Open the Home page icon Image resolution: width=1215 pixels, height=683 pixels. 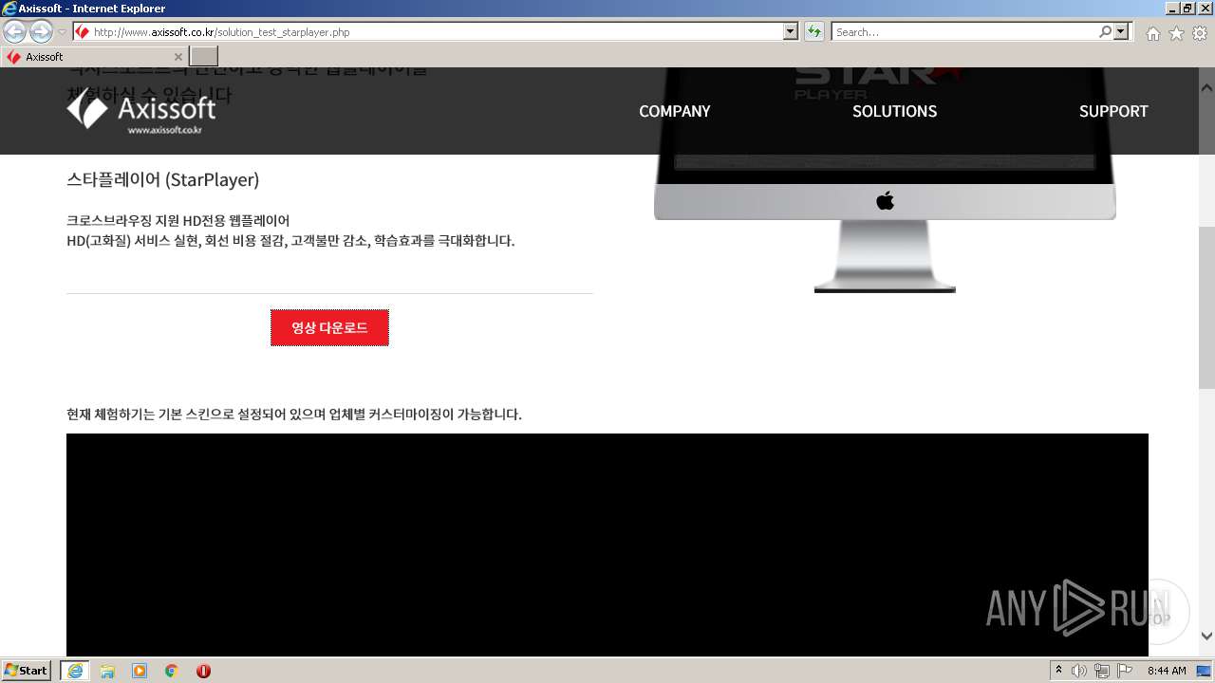click(x=1152, y=33)
